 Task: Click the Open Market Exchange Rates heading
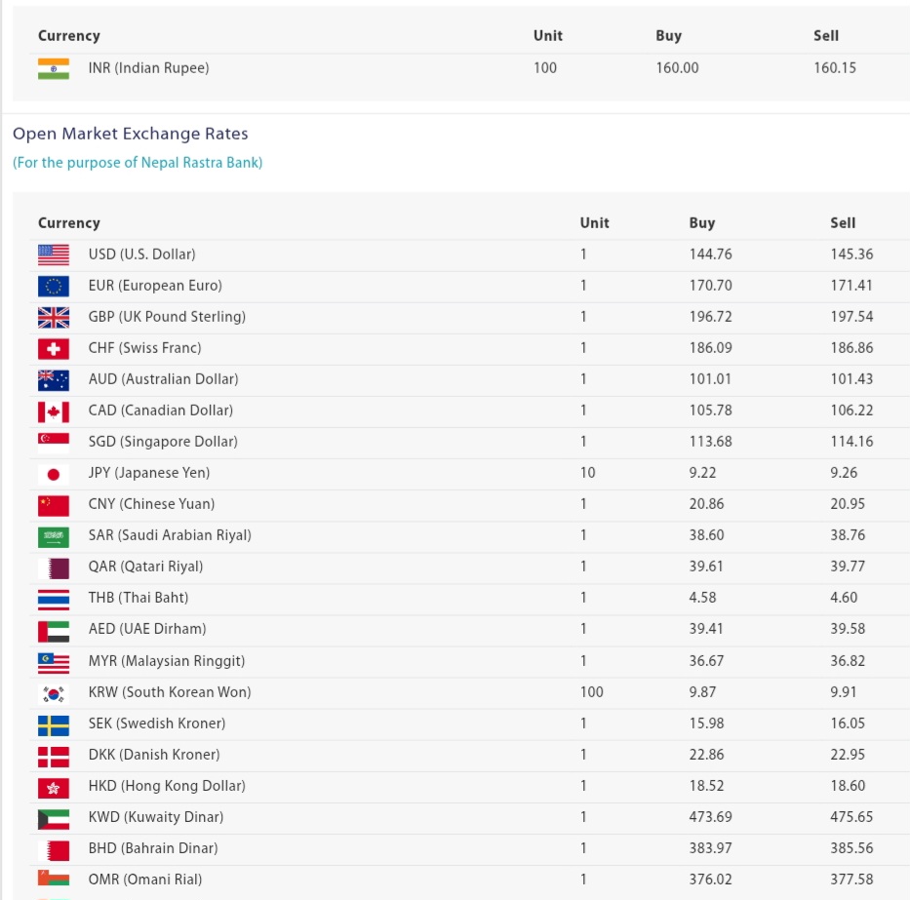(131, 134)
